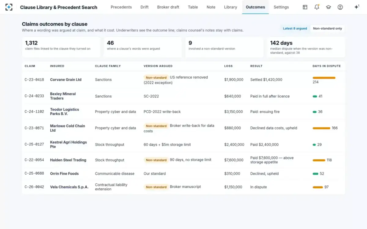Go to the Table tab
This screenshot has height=229, width=367.
coord(193,7)
